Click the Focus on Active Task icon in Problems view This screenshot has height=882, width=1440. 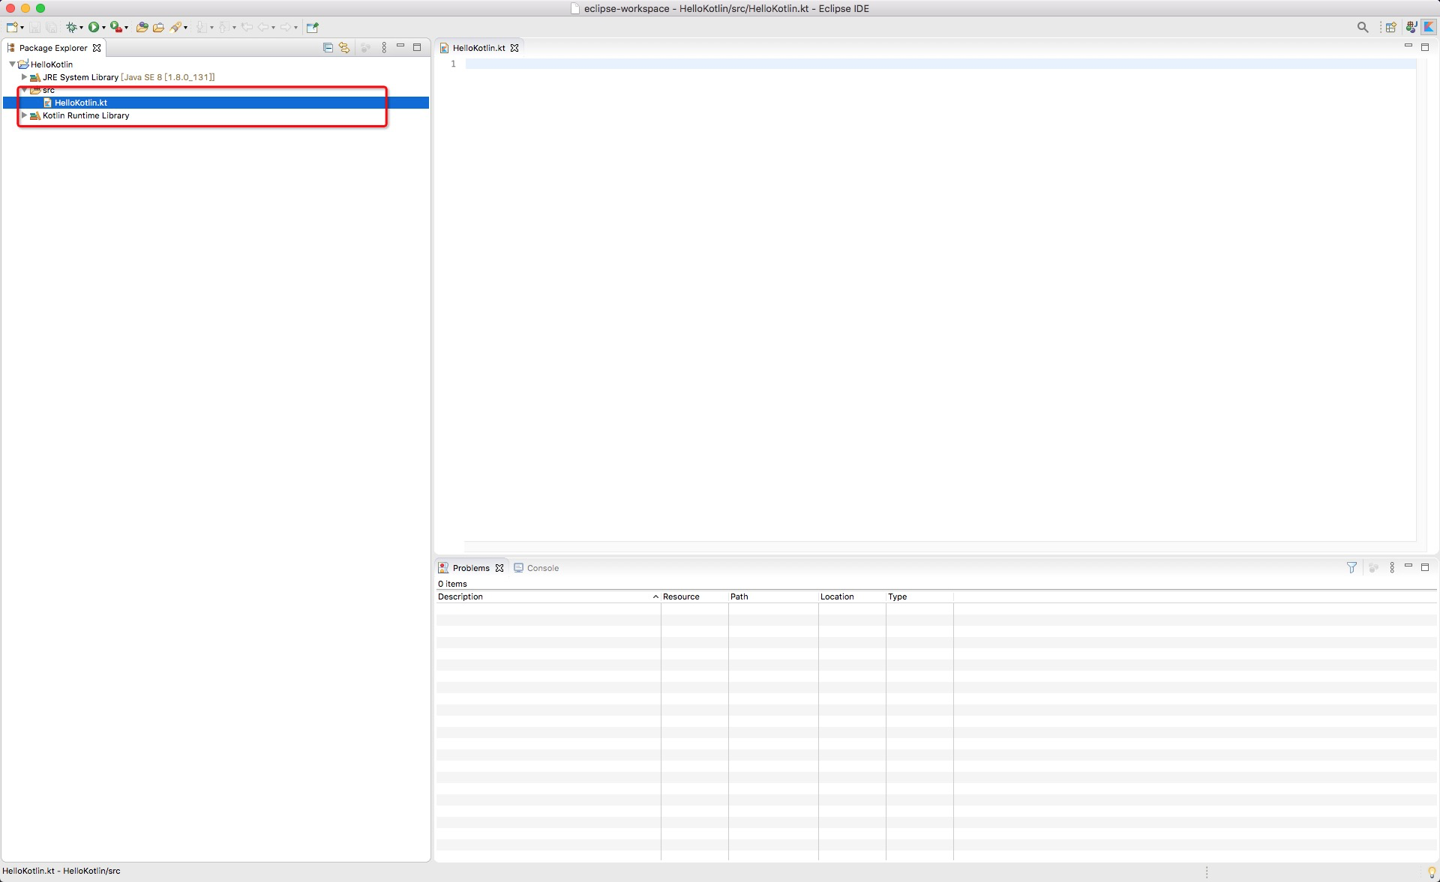(1373, 567)
